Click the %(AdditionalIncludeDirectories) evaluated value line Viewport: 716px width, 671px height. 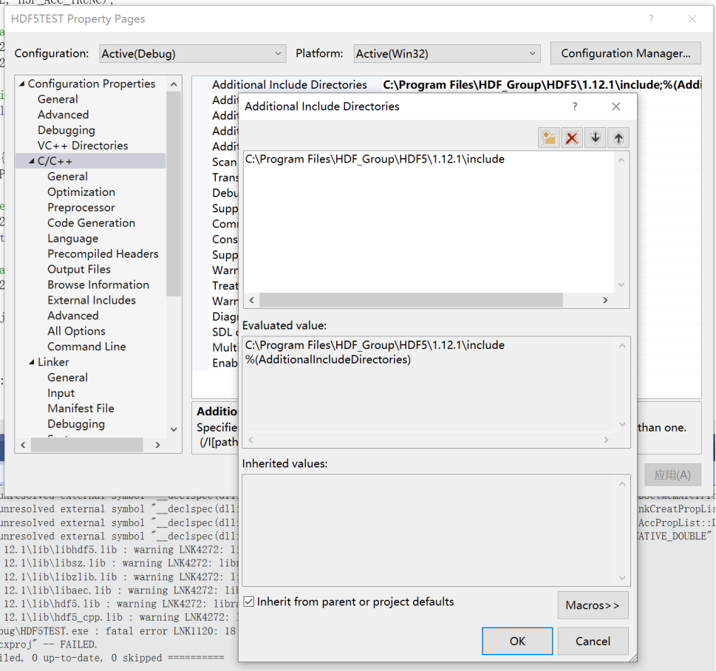click(x=328, y=359)
